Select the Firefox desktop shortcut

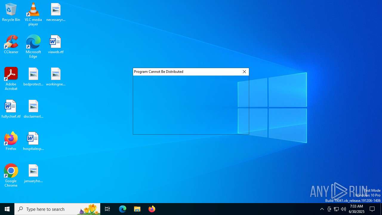[x=11, y=141]
